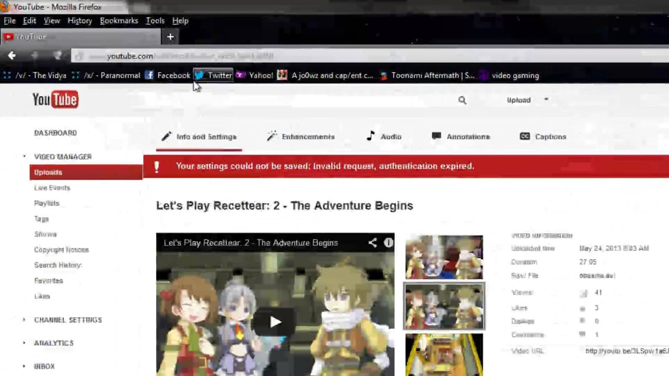The width and height of the screenshot is (669, 376).
Task: Click the share icon on the video player
Action: 372,242
